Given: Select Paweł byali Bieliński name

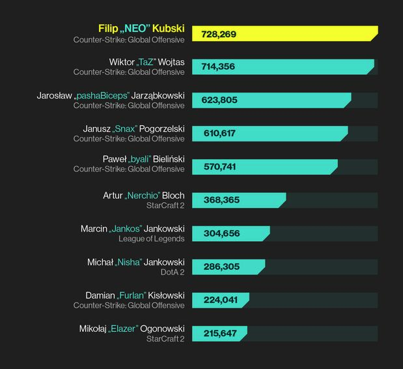Looking at the screenshot, I should click(144, 159).
